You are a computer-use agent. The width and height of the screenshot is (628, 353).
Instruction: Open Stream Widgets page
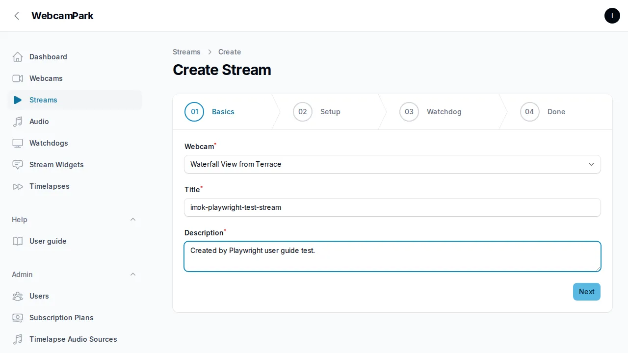click(75, 165)
